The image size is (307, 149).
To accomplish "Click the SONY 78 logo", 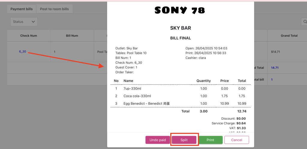I will (x=180, y=11).
